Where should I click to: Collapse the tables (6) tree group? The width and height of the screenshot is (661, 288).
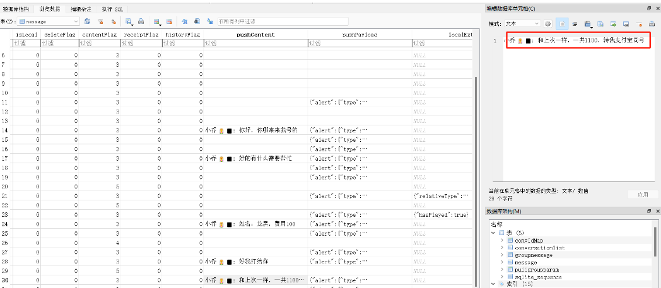[494, 233]
